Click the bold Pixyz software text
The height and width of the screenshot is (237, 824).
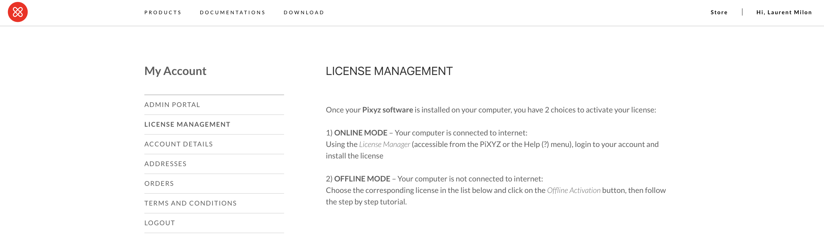point(387,109)
